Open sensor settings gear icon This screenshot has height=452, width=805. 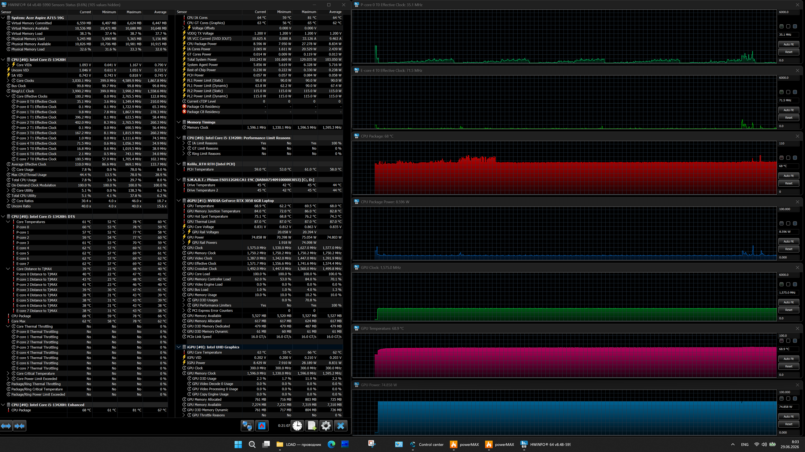326,426
